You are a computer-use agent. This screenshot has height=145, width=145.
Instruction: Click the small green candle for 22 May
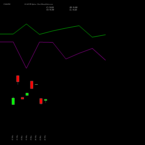pos(46,100)
